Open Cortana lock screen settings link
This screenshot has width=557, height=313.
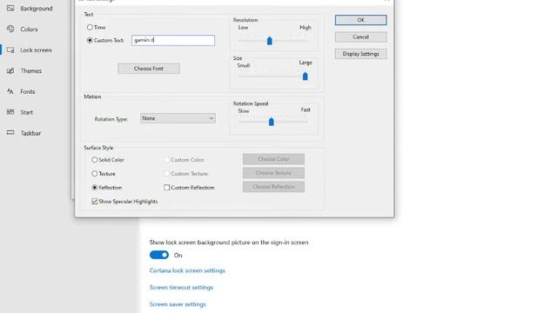coord(187,270)
